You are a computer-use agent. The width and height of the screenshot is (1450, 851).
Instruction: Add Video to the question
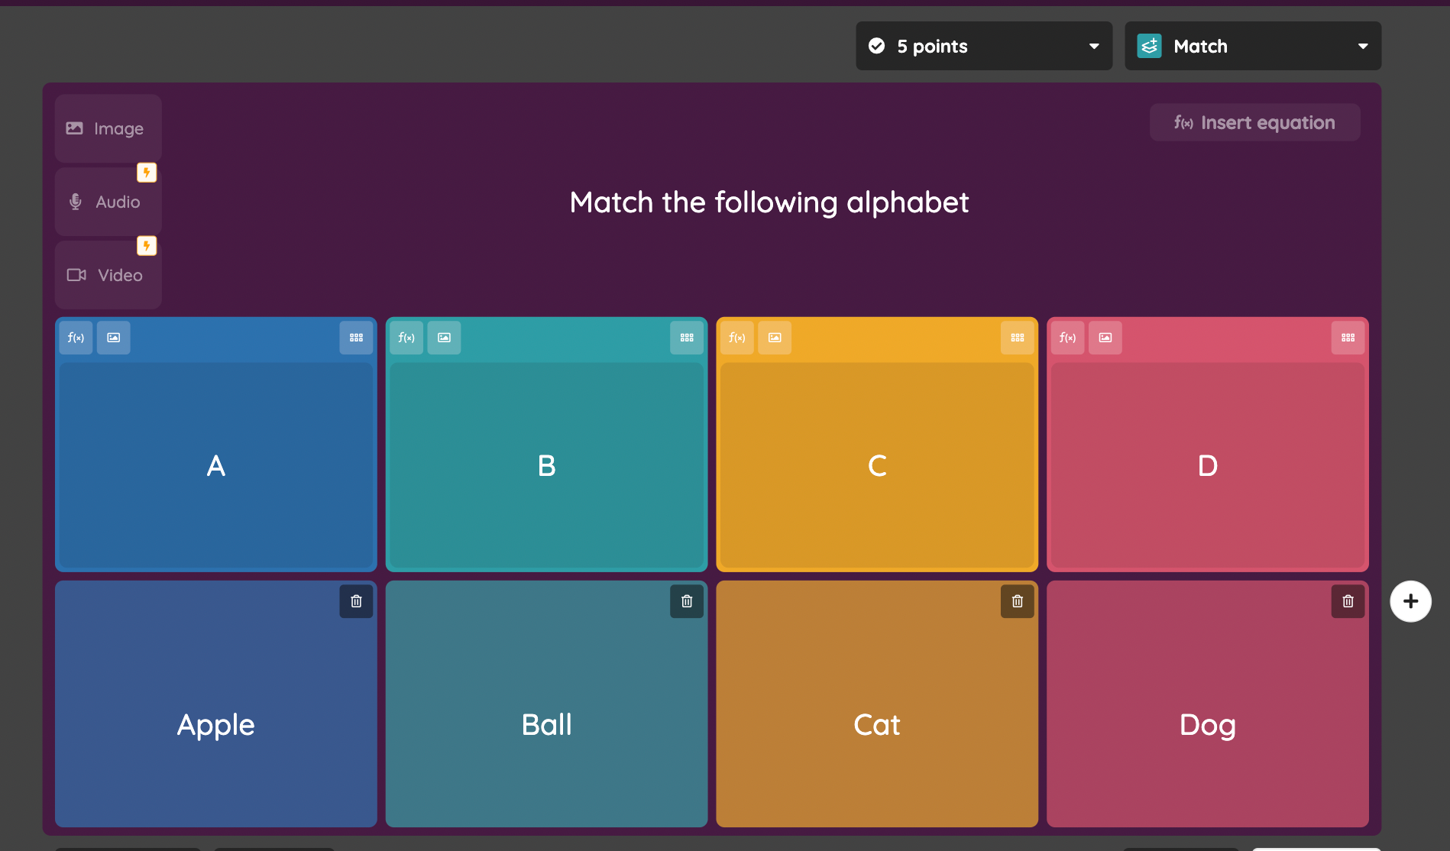(108, 275)
